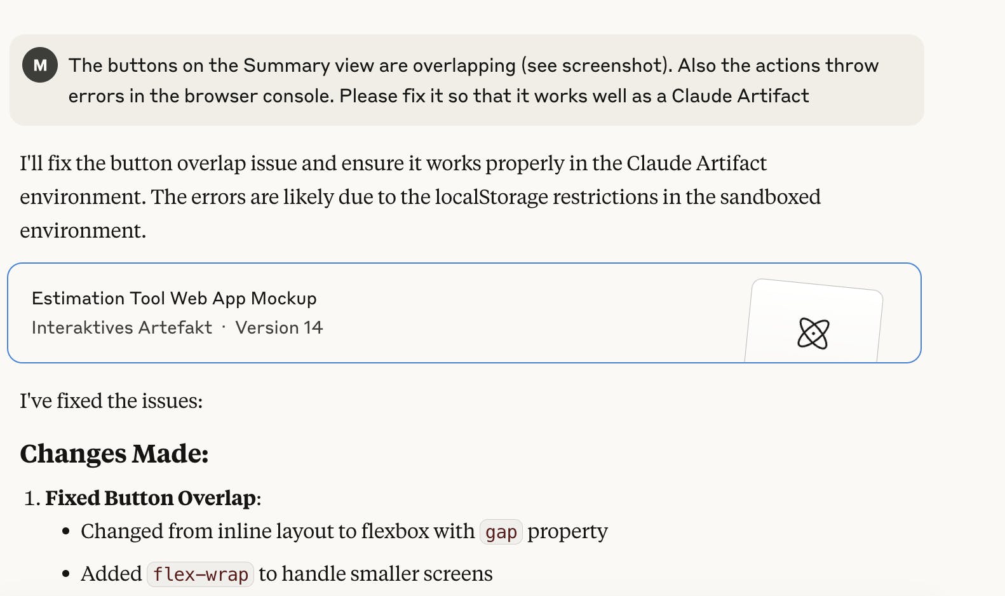The image size is (1005, 596).
Task: Select the 'Version 14' label
Action: pos(279,327)
